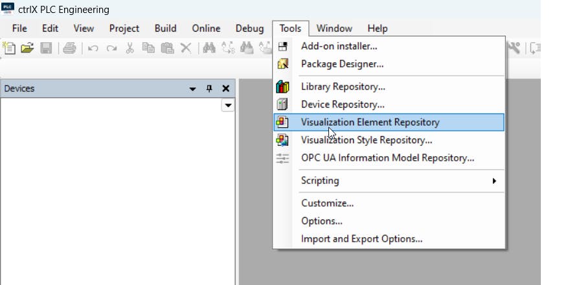Viewport: 570px width, 285px height.
Task: Open Find in Project with the second binoculars icon
Action: pyautogui.click(x=247, y=48)
